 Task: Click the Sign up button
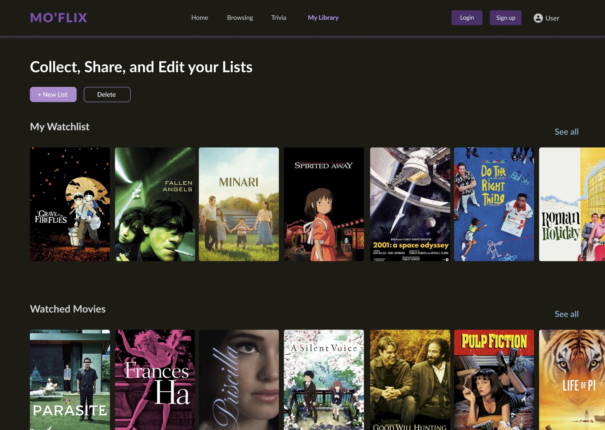[x=505, y=18]
